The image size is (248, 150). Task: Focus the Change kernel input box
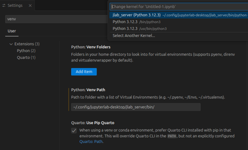(179, 7)
